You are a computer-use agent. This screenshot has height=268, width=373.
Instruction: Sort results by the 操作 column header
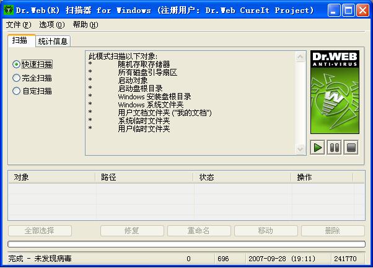(x=322, y=177)
